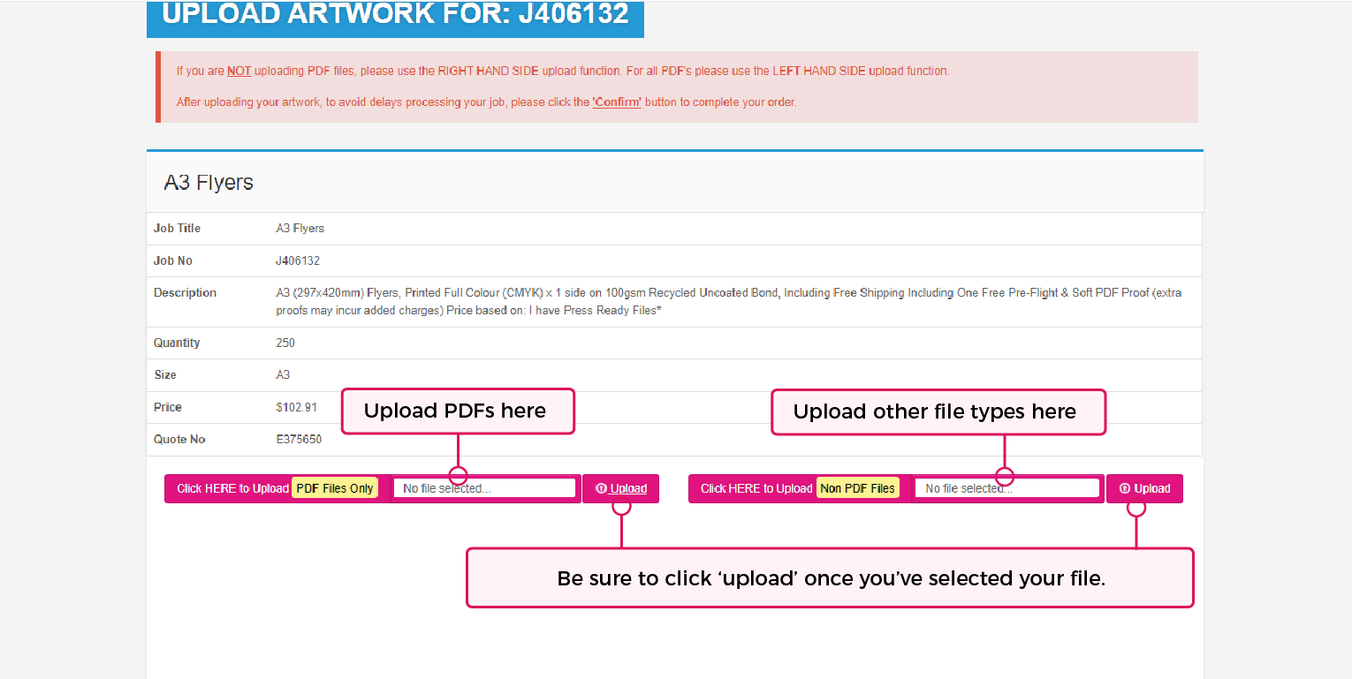1352x679 pixels.
Task: Click the right 'No file selected...' field
Action: [1007, 487]
